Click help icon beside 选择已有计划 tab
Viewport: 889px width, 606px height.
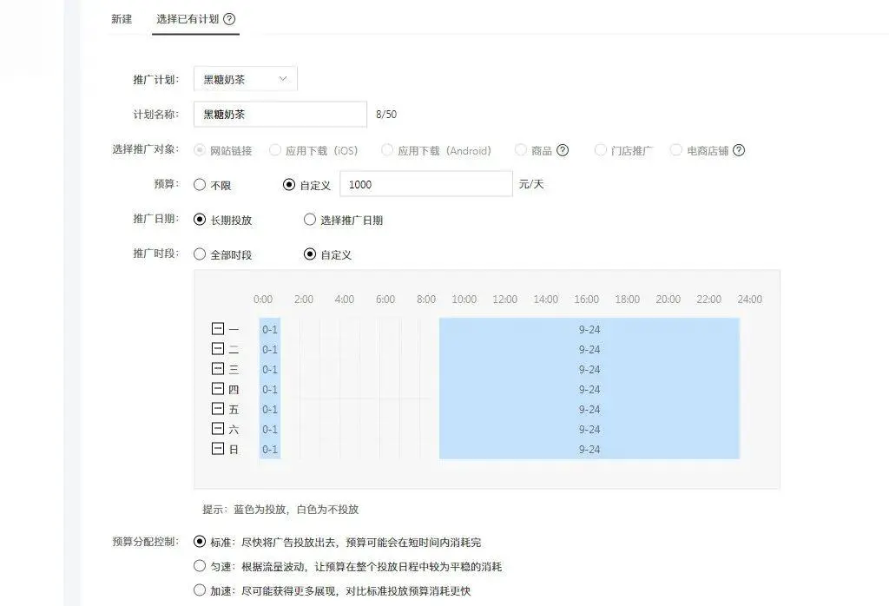[229, 19]
